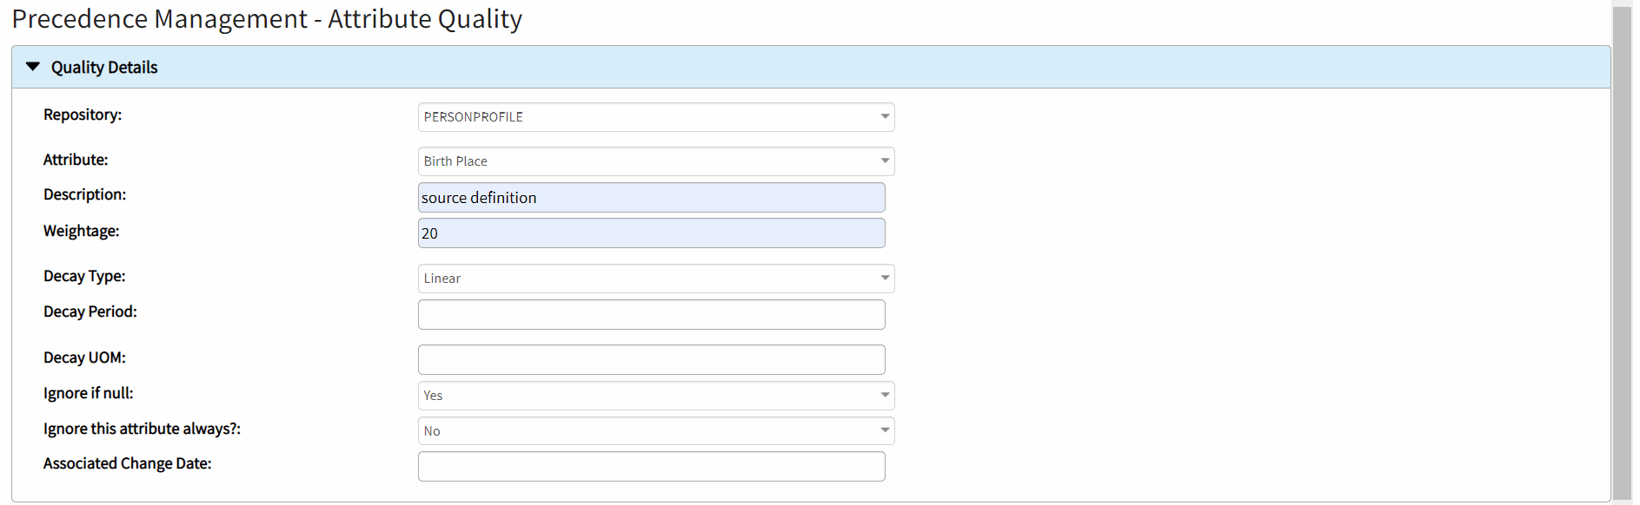Click the Ignore if null arrow icon
The height and width of the screenshot is (505, 1640).
[885, 396]
